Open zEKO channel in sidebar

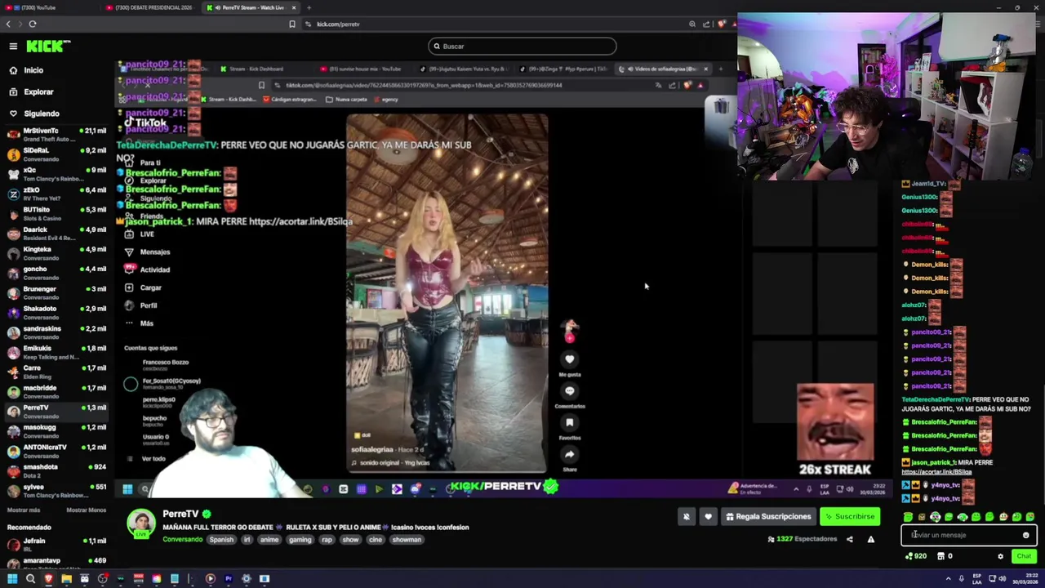(56, 194)
